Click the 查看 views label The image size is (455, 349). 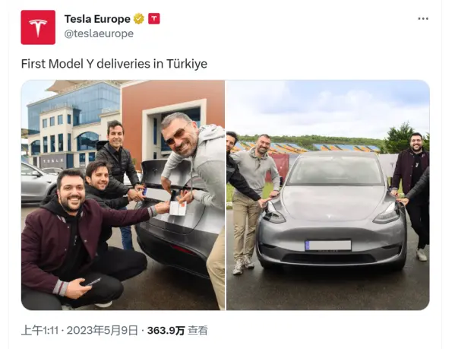coord(197,331)
